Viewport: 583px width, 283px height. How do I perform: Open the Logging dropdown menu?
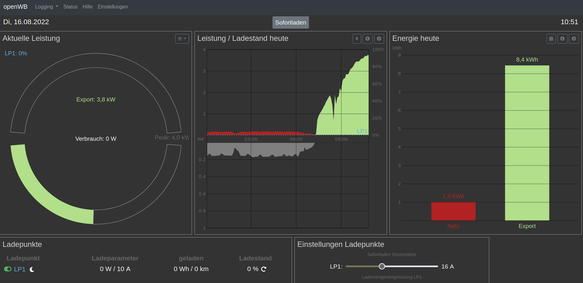coord(46,7)
